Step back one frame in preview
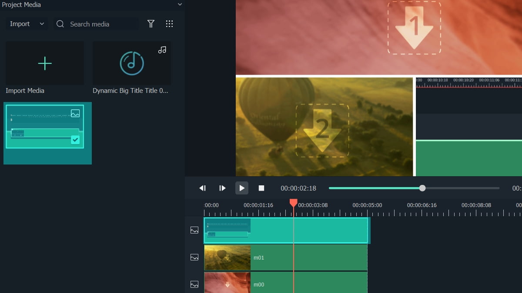This screenshot has height=293, width=522. pyautogui.click(x=202, y=188)
